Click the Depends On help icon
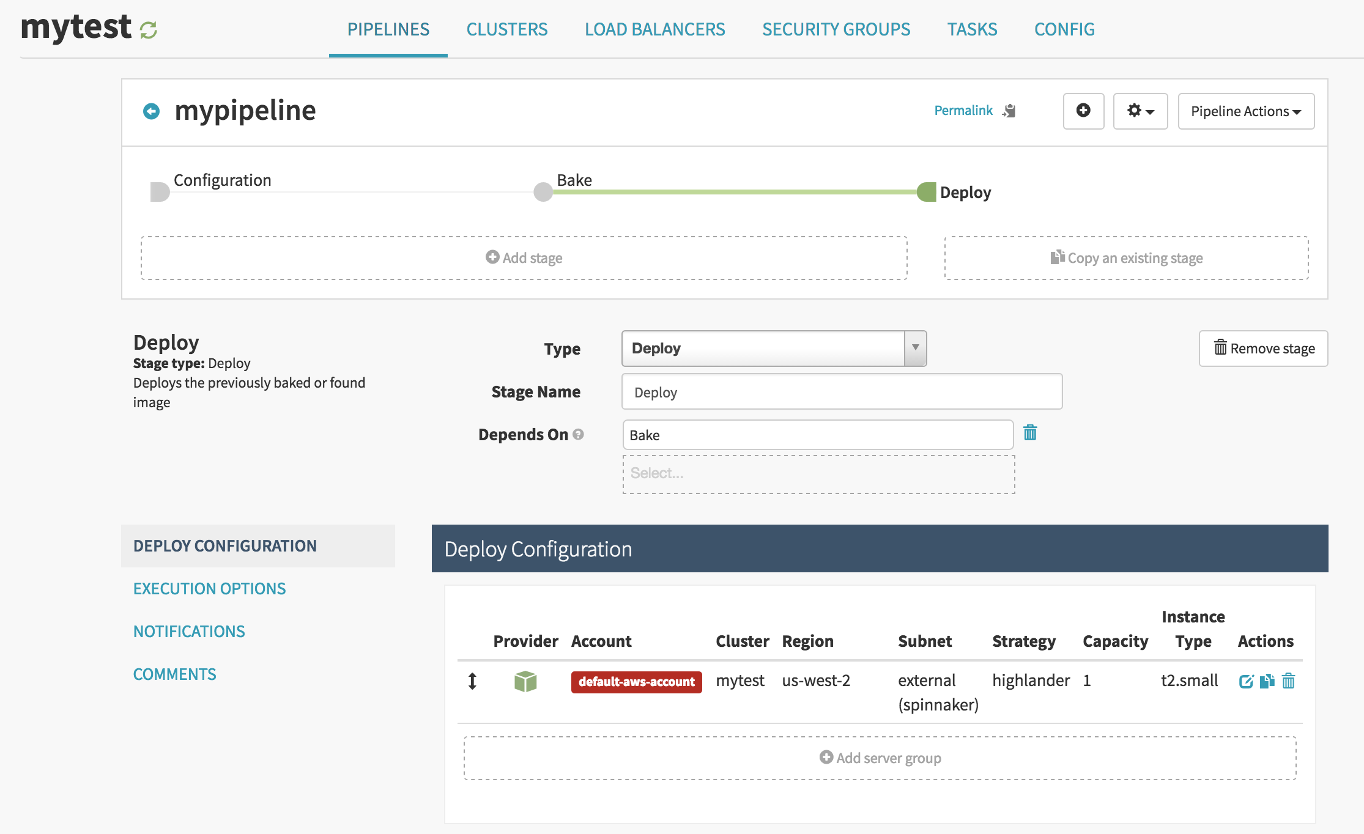 point(578,434)
